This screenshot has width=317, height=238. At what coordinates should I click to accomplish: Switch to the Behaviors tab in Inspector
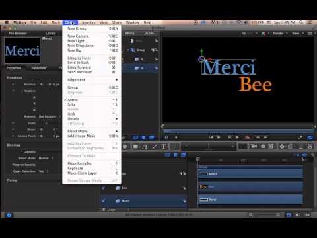[x=38, y=68]
